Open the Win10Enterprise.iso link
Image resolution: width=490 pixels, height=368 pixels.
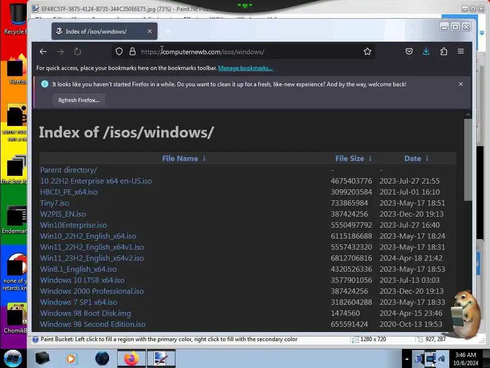73,225
